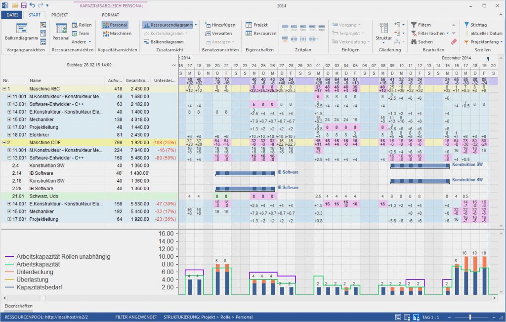Click the eraser icon in Bearbeiten group

pos(454,41)
